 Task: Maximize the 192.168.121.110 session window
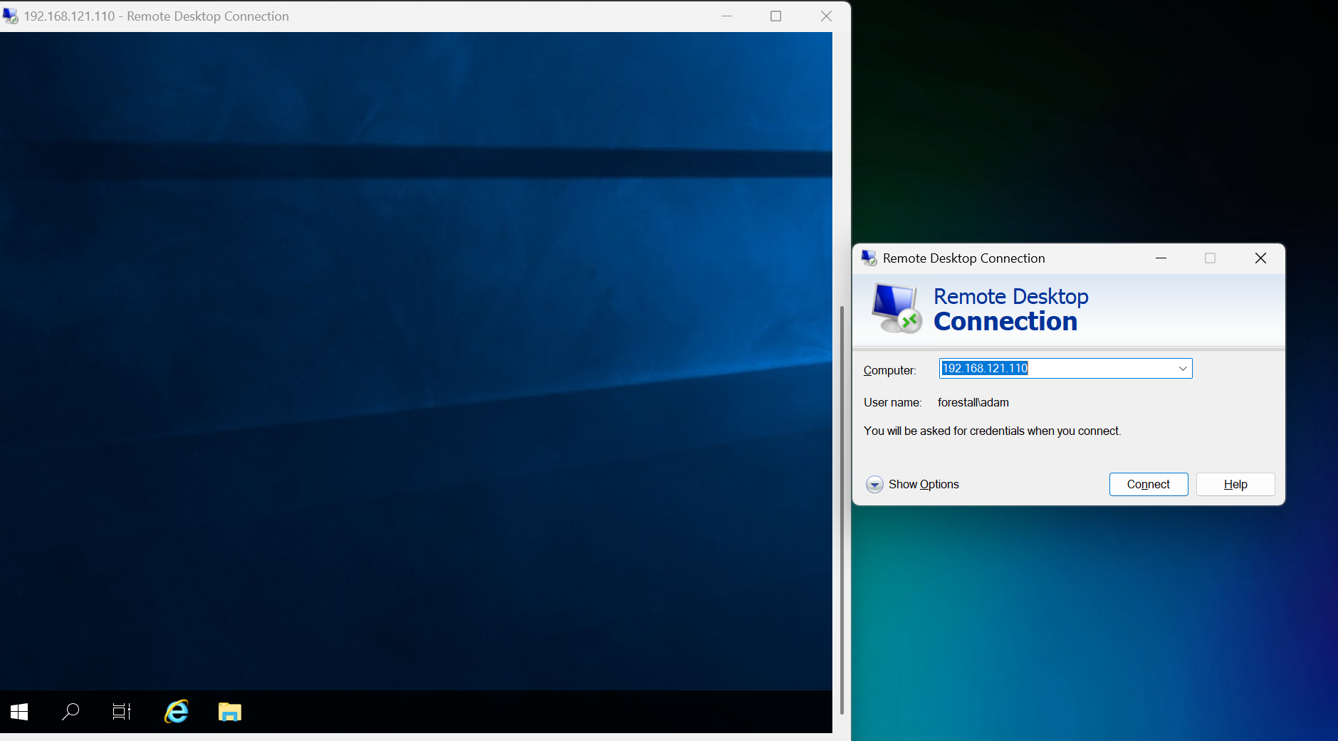click(775, 16)
